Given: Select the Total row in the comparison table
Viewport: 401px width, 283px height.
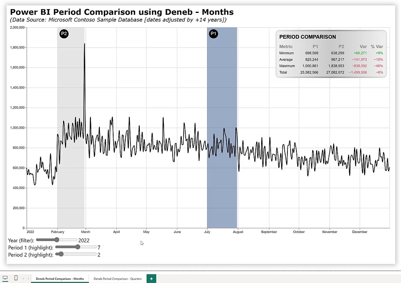Looking at the screenshot, I should (331, 72).
